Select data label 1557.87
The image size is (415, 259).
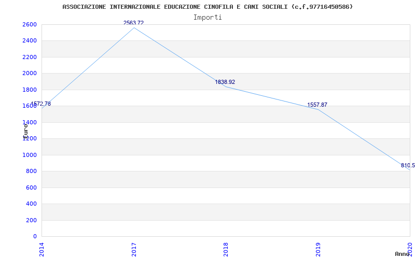[x=317, y=105]
